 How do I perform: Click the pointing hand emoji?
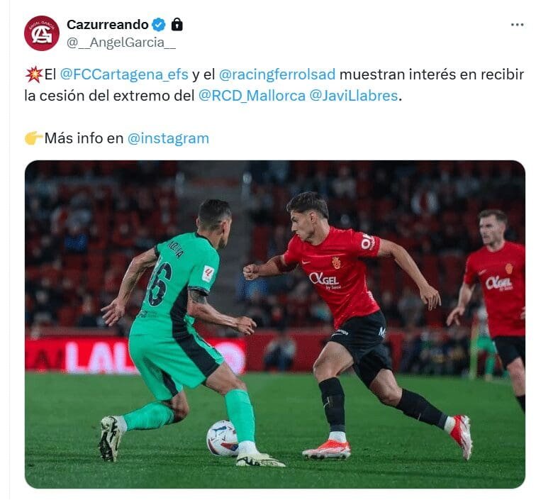point(33,138)
